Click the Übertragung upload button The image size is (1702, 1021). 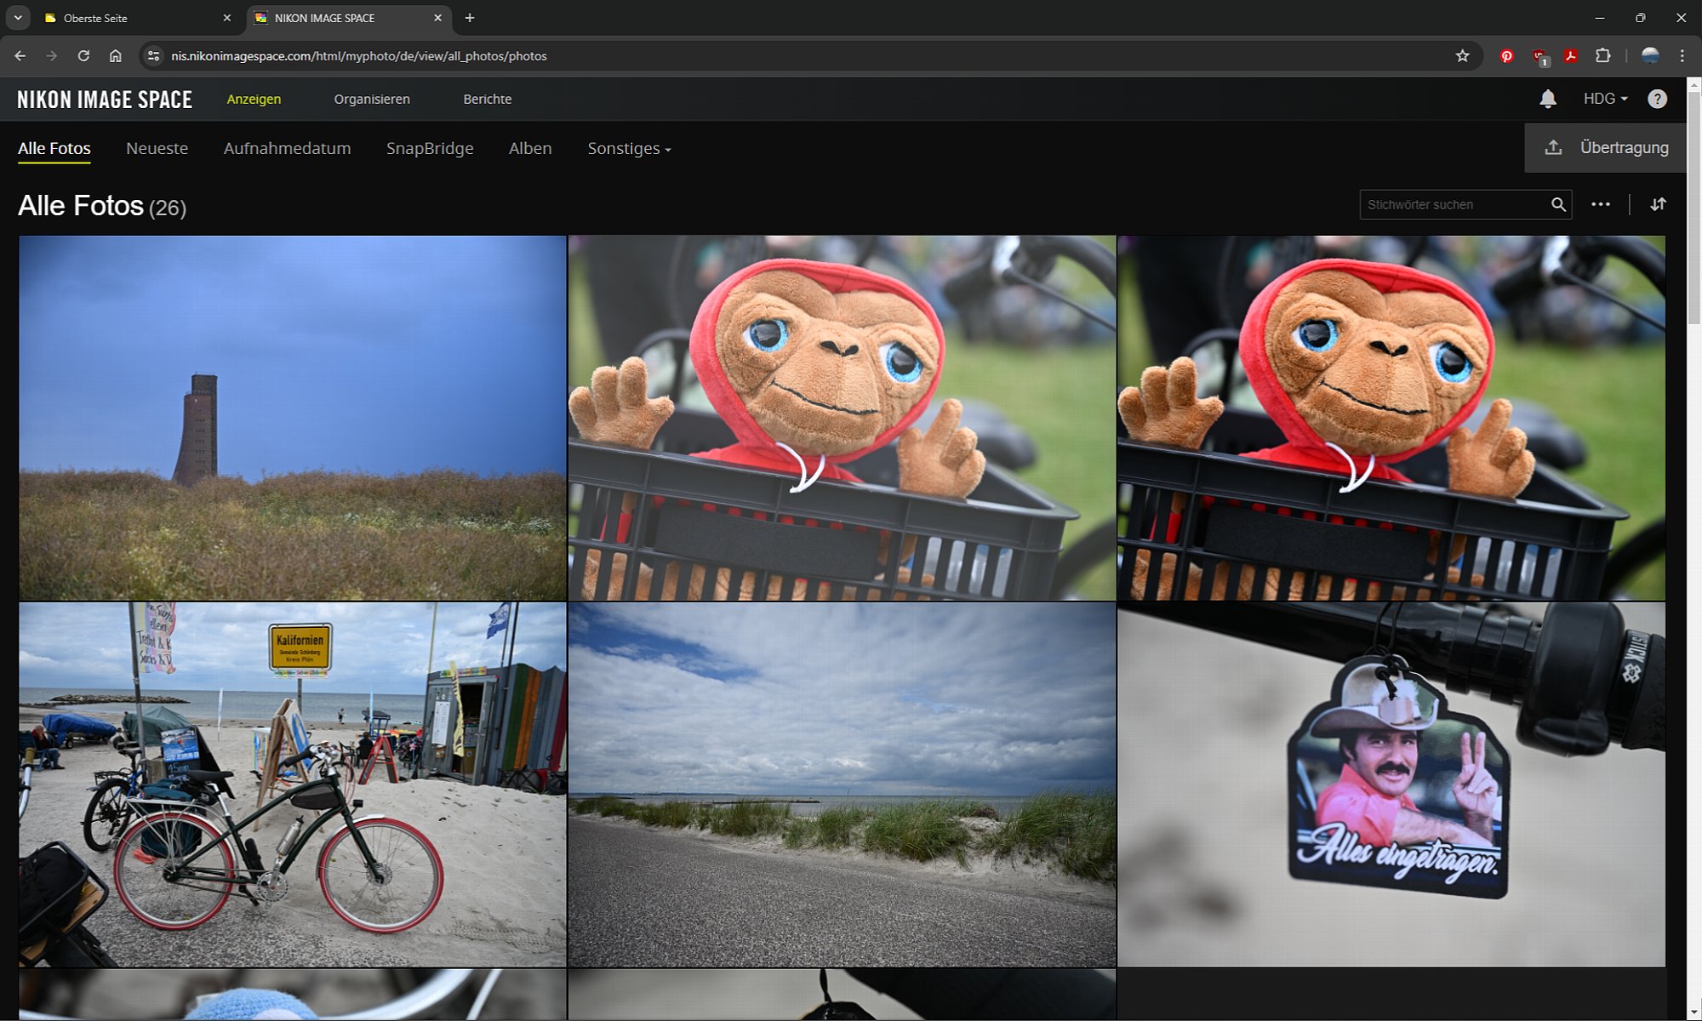pos(1605,147)
